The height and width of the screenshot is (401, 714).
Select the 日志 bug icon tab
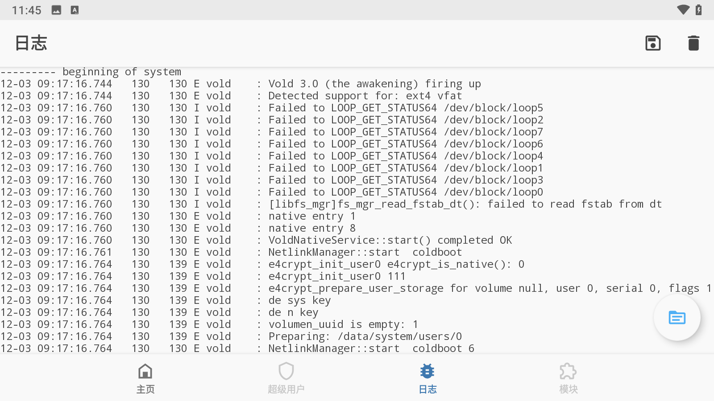pyautogui.click(x=428, y=378)
